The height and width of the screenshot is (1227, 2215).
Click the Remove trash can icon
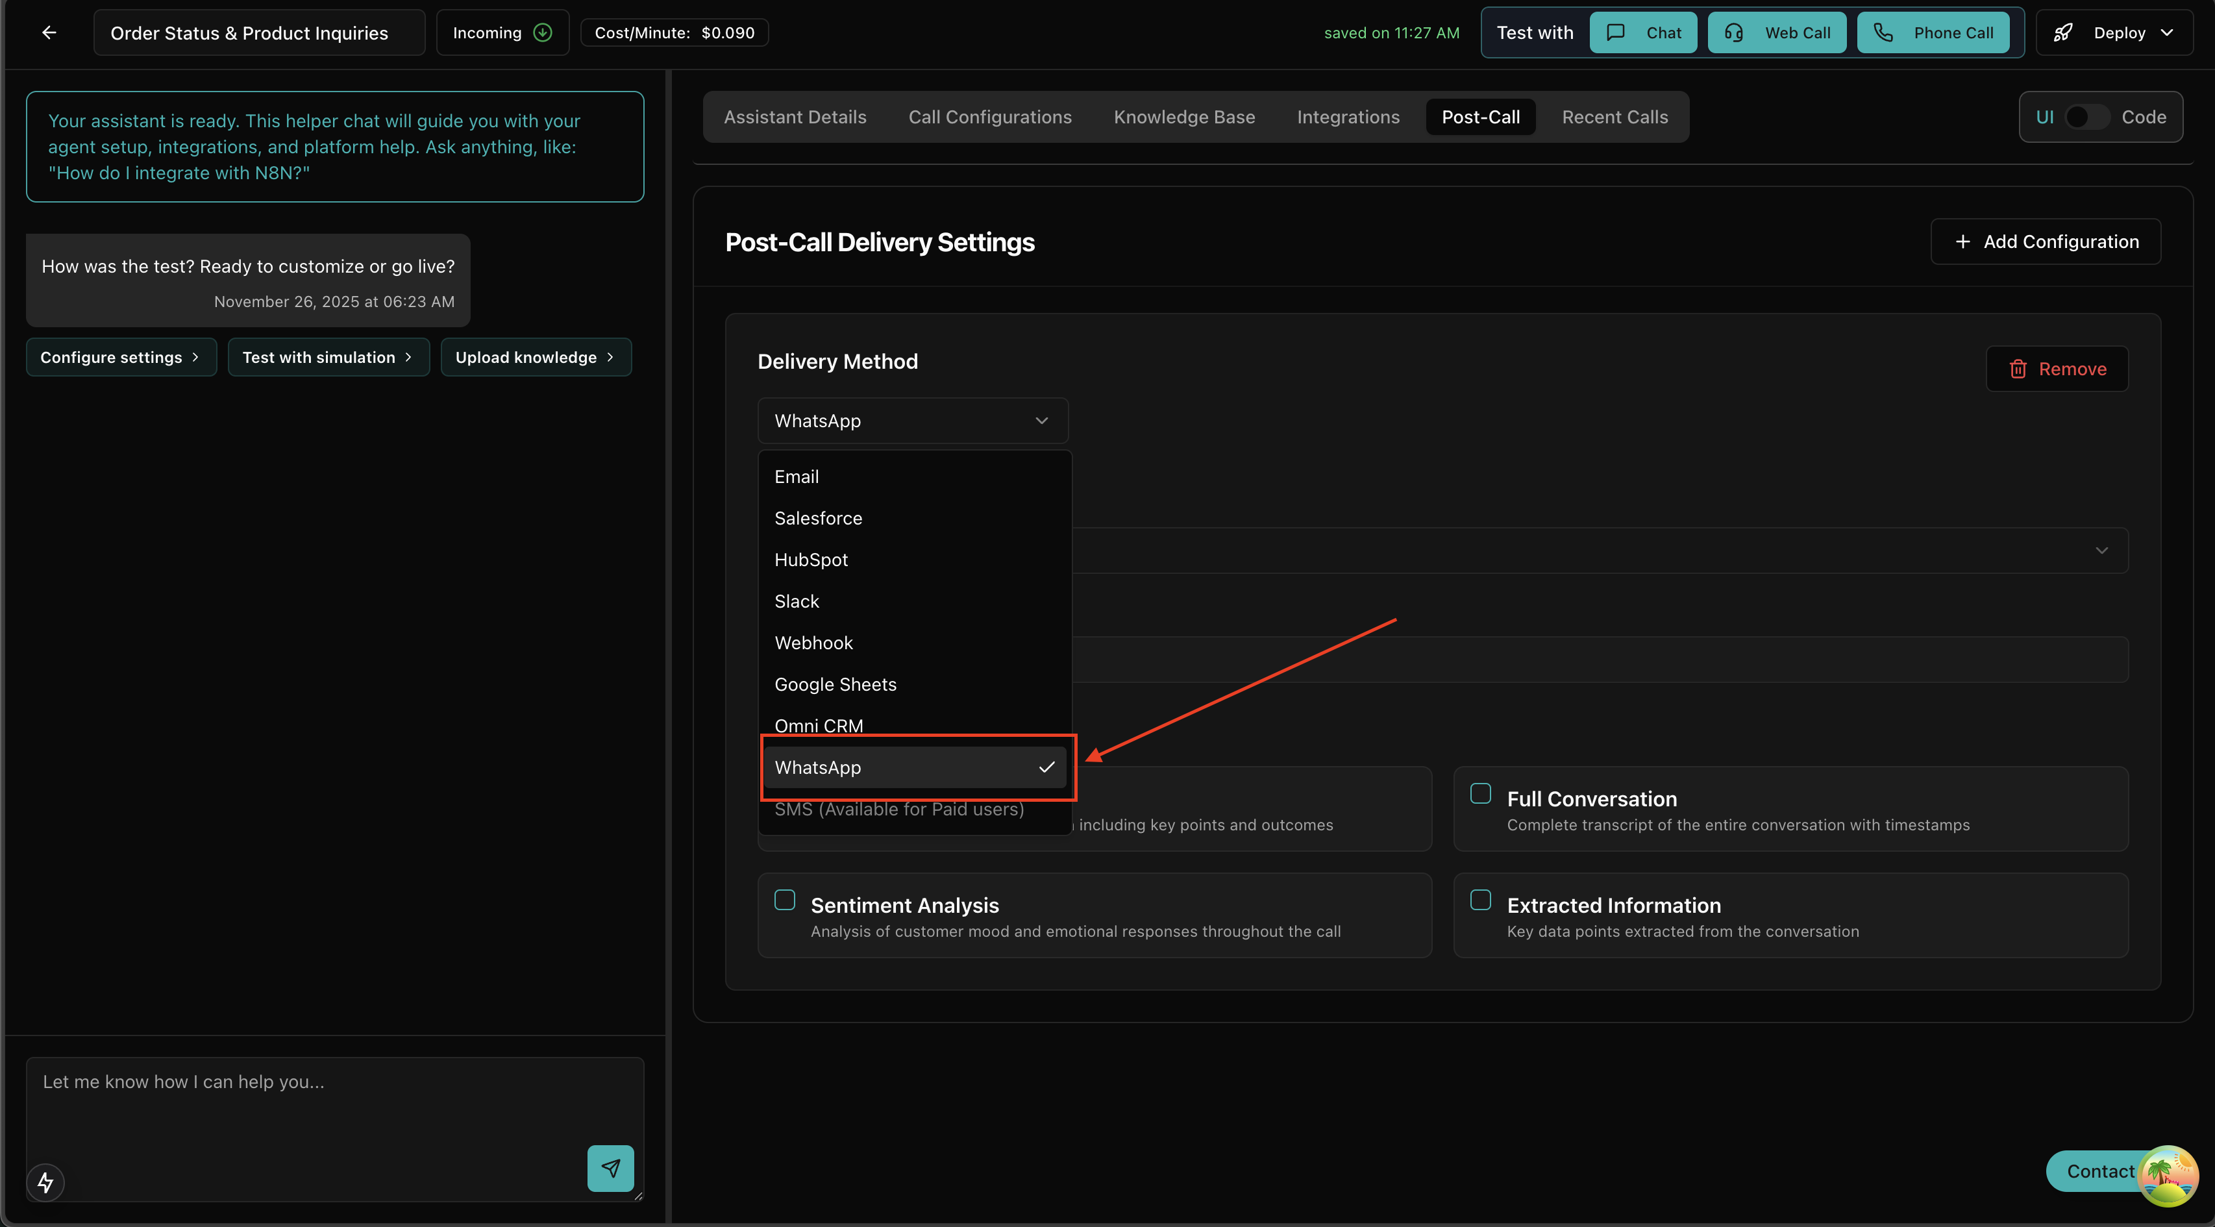2018,369
